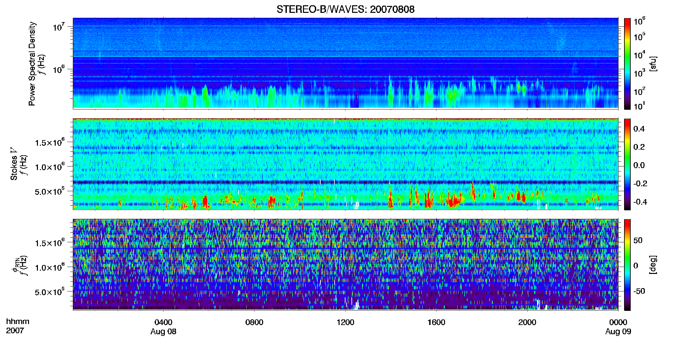Click the 5.0×10^5 tick of Stokes panel

[50, 191]
